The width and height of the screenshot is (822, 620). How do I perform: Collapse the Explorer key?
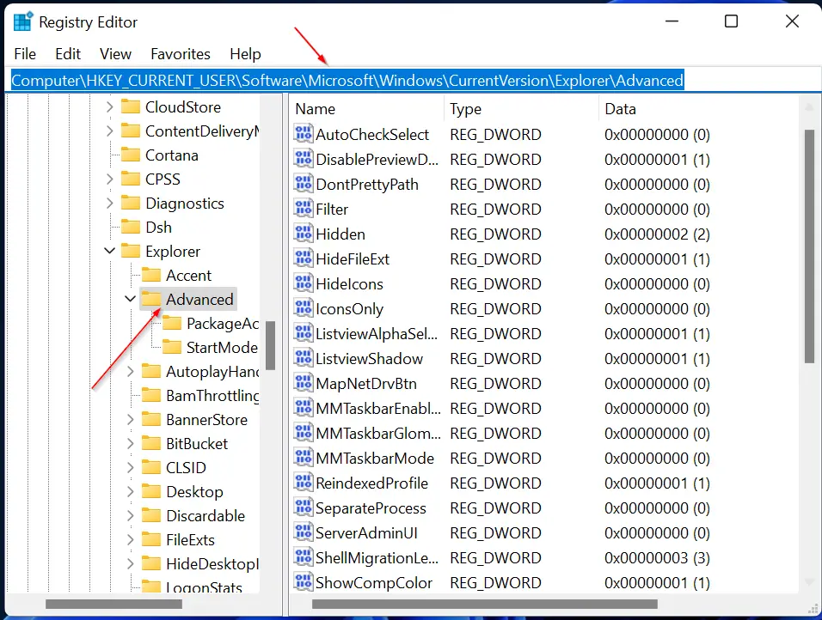tap(109, 251)
